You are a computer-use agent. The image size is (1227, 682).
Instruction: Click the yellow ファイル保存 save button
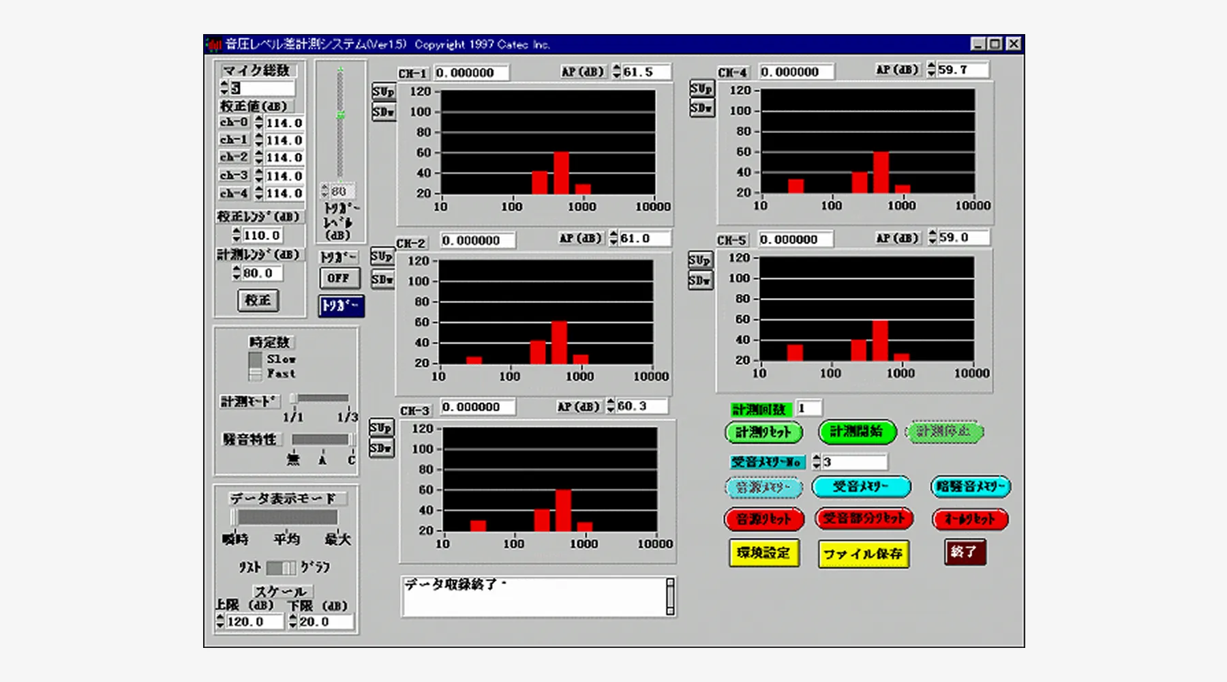pos(863,554)
